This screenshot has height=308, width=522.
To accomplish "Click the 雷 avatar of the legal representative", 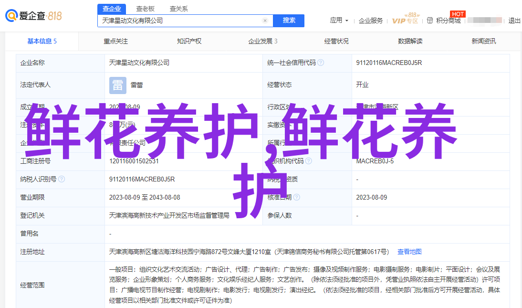I will [x=117, y=85].
